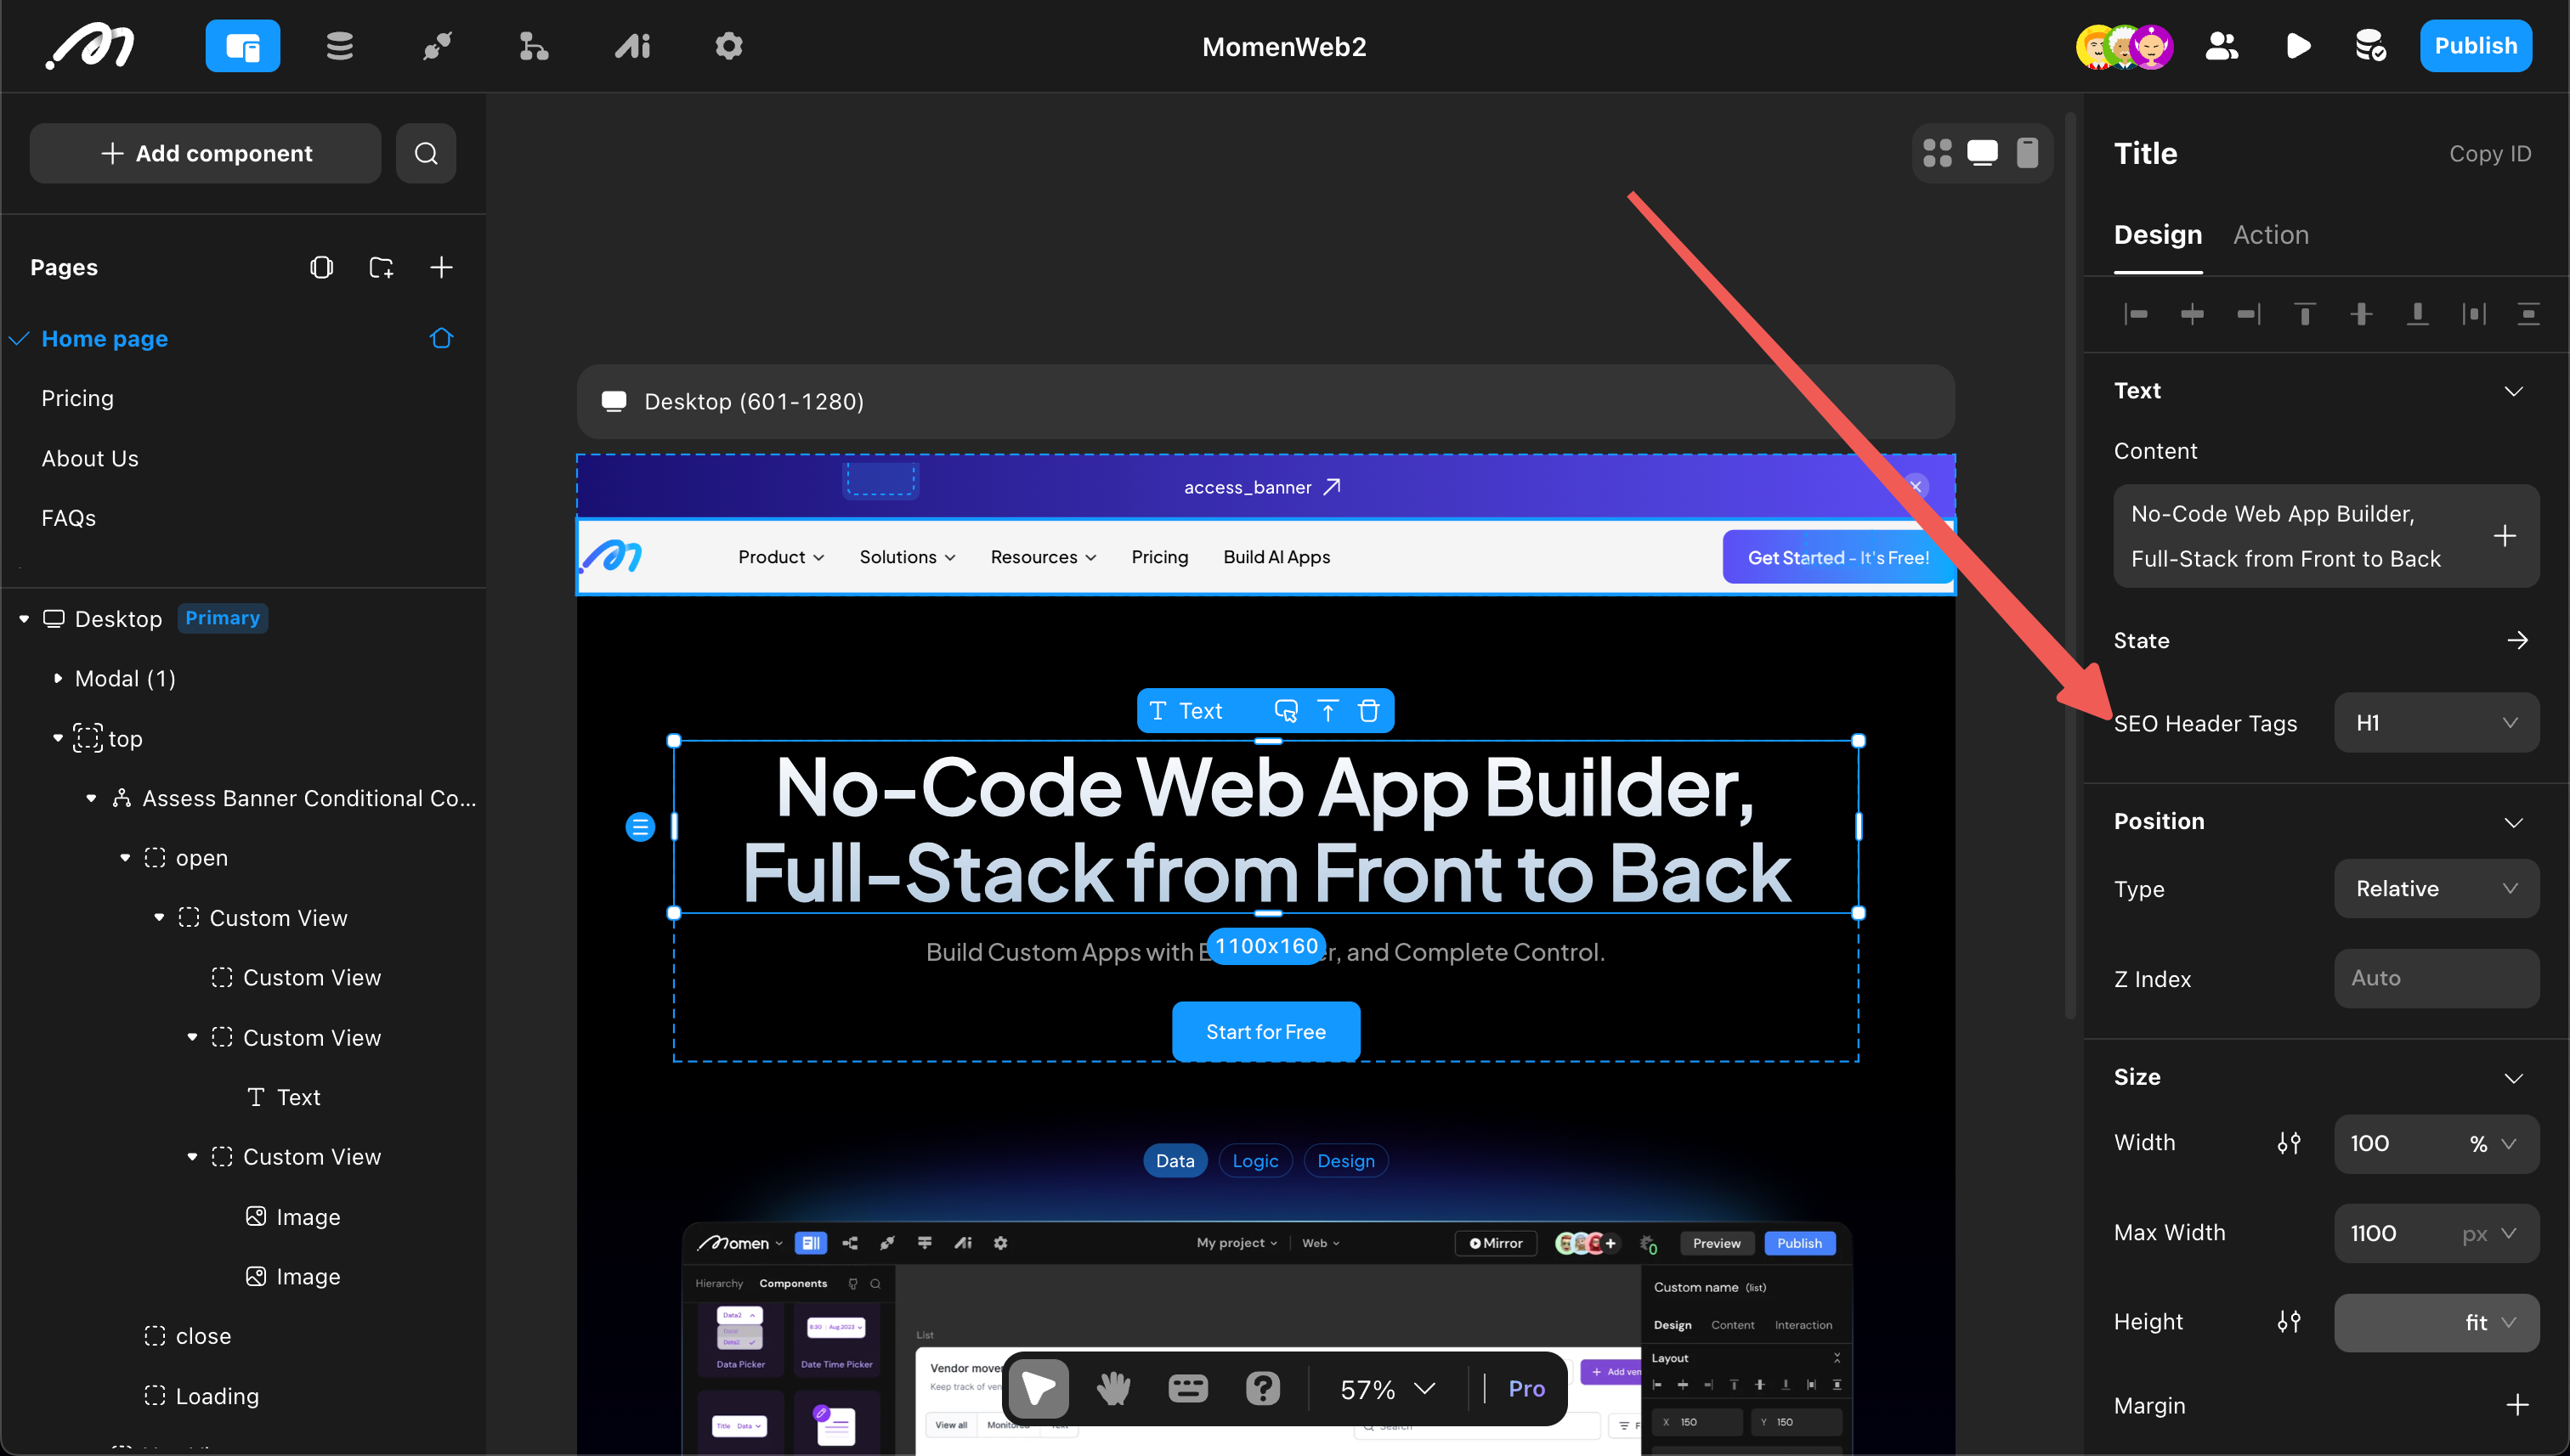Viewport: 2570px width, 1456px height.
Task: Align horizontal centers icon
Action: click(x=2193, y=314)
